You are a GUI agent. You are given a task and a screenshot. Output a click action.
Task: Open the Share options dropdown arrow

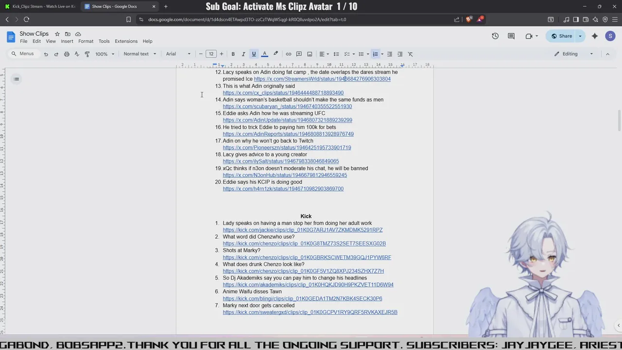580,36
